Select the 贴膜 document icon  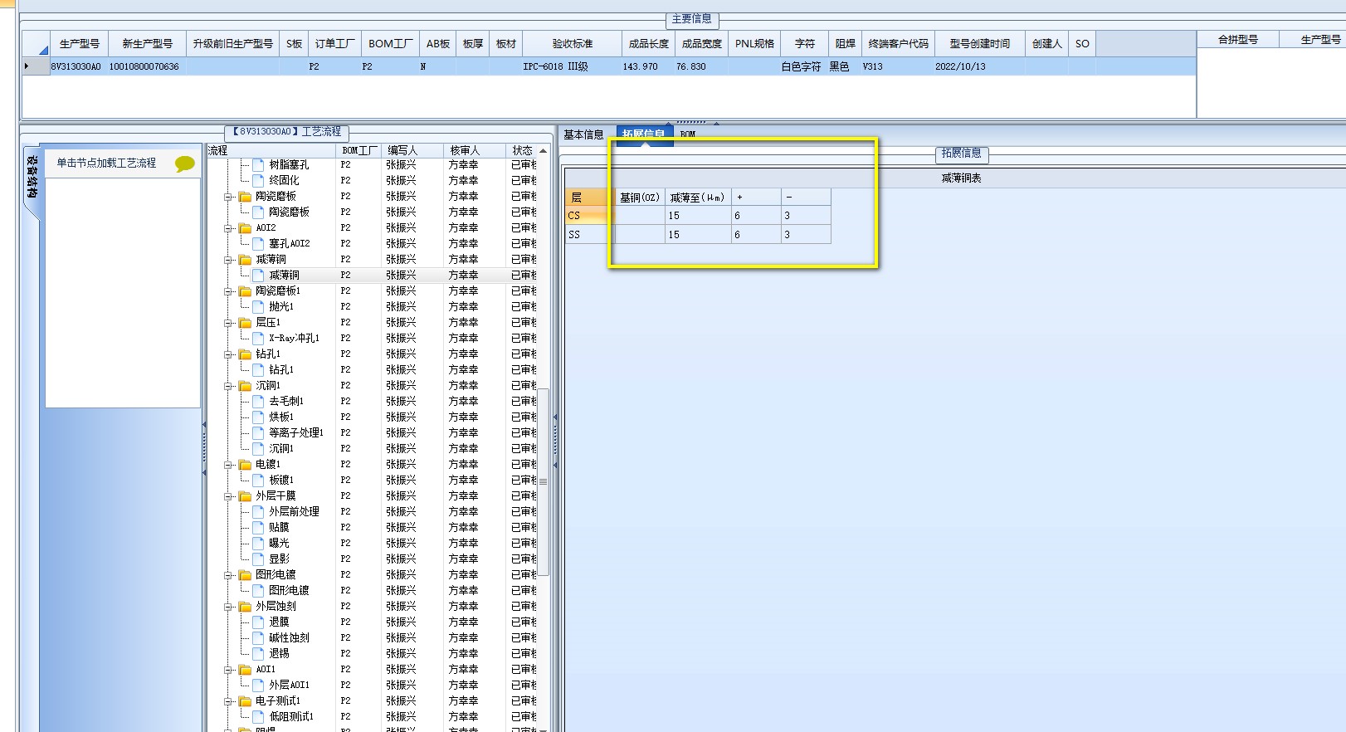click(258, 528)
